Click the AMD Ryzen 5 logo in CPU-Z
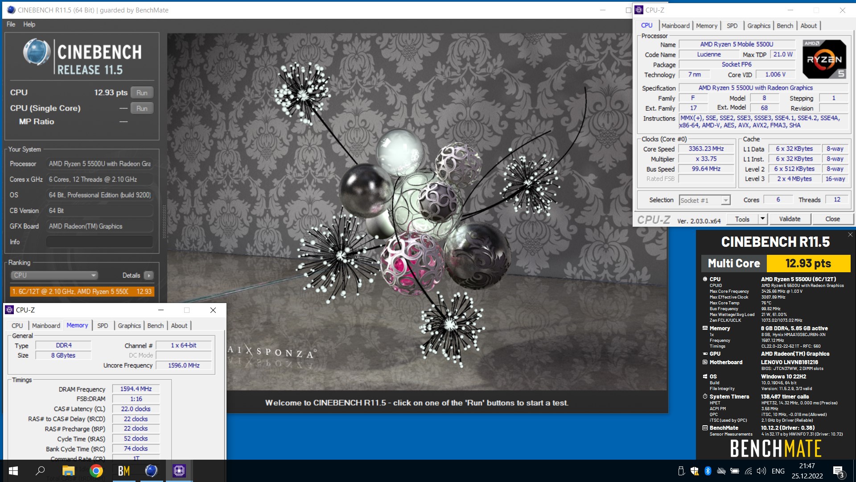This screenshot has width=856, height=482. click(x=824, y=59)
